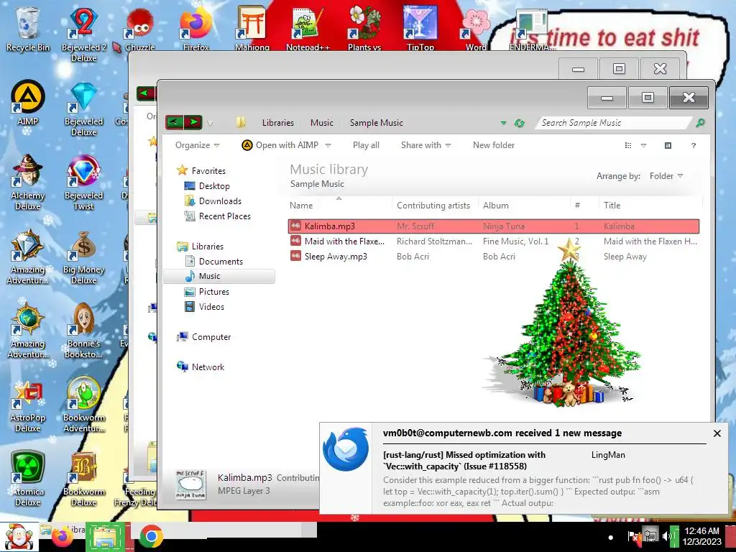Select Network in navigation pane
736x552 pixels.
point(201,367)
